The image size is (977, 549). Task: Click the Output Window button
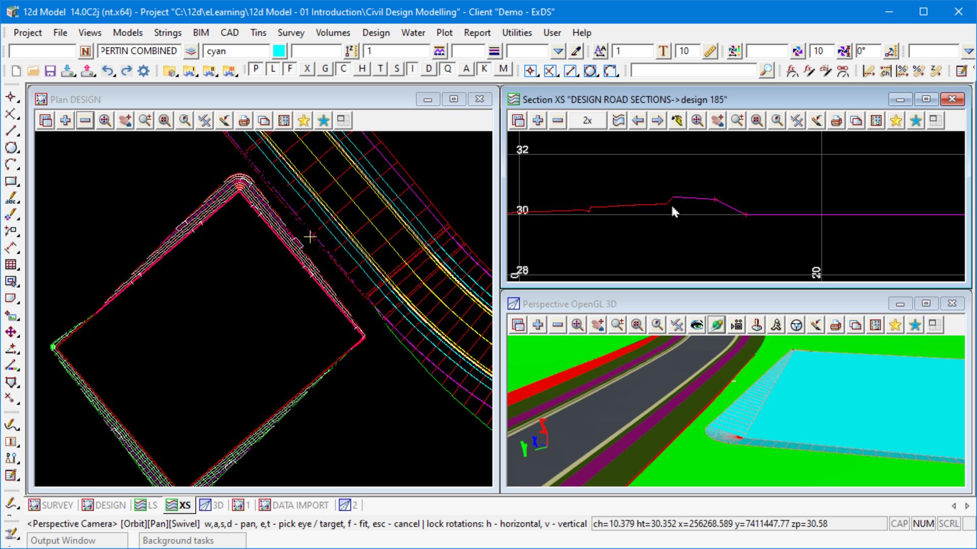(76, 540)
